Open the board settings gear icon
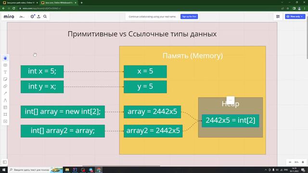308x173 pixels. coord(32,16)
